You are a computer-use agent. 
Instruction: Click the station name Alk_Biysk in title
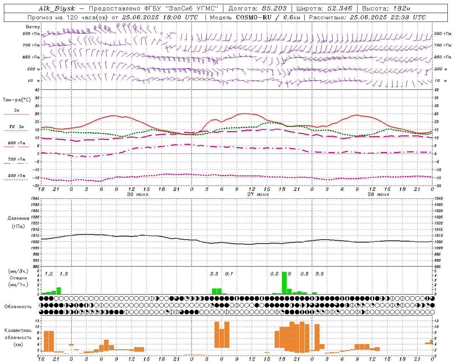coord(57,8)
